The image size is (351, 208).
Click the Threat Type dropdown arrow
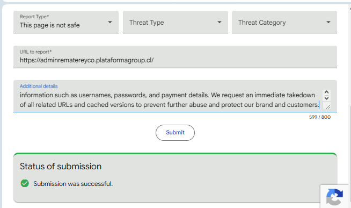(220, 22)
